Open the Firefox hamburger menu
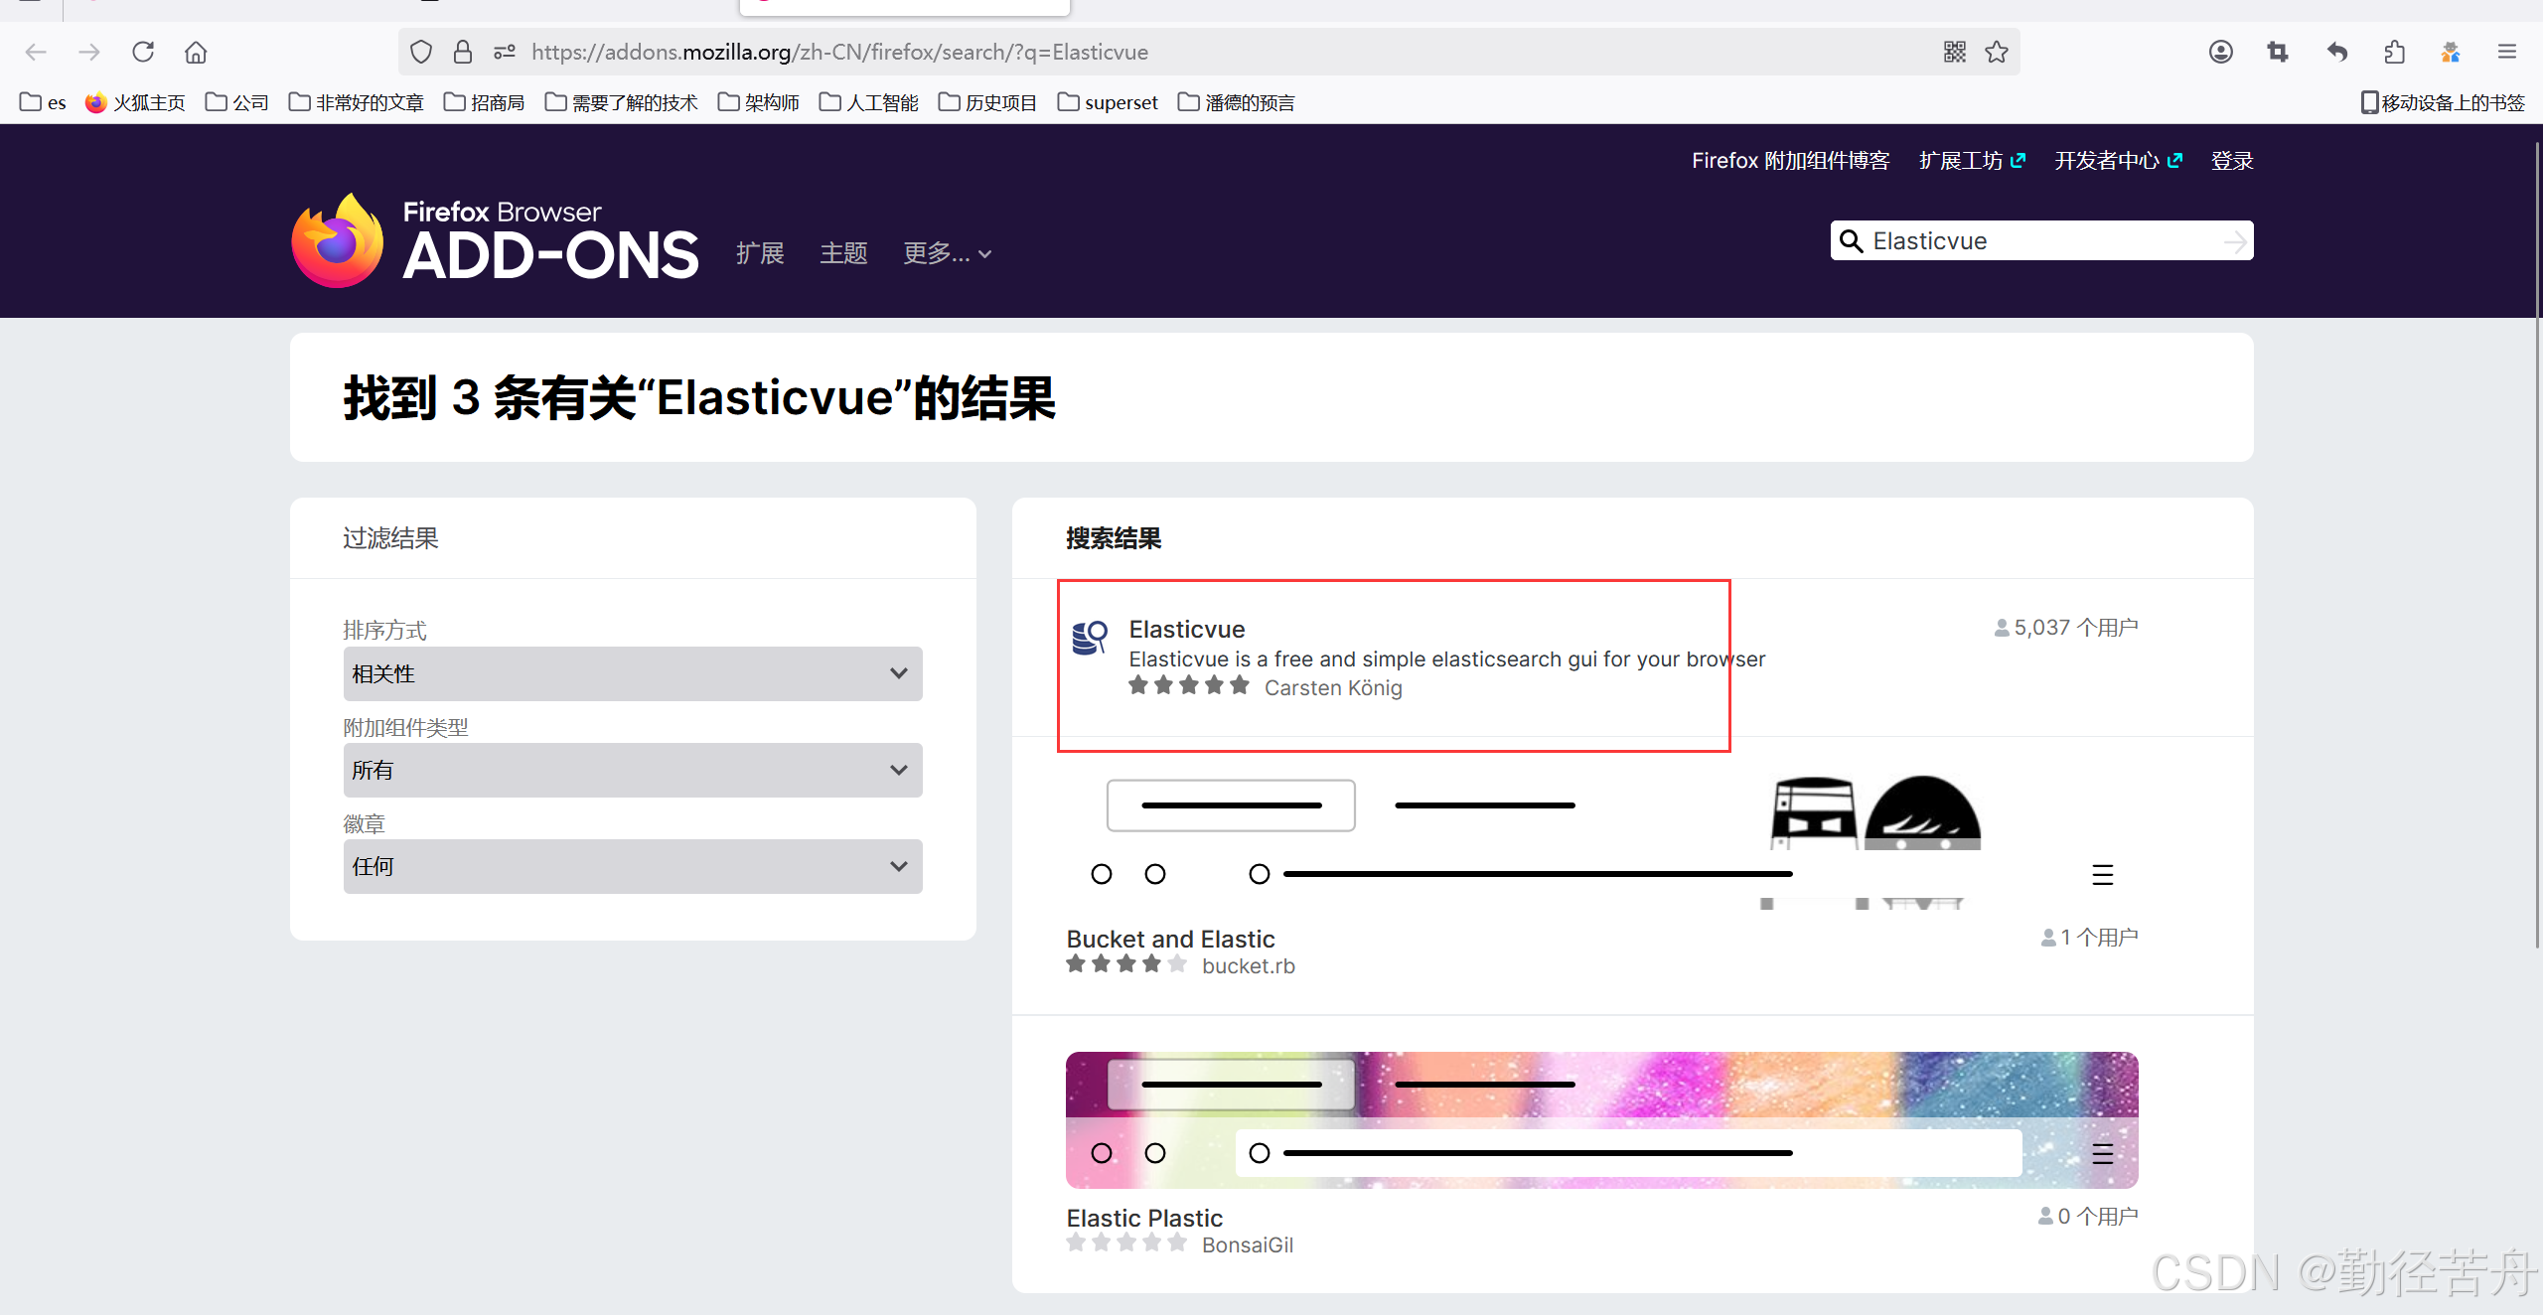The image size is (2543, 1315). (x=2507, y=52)
